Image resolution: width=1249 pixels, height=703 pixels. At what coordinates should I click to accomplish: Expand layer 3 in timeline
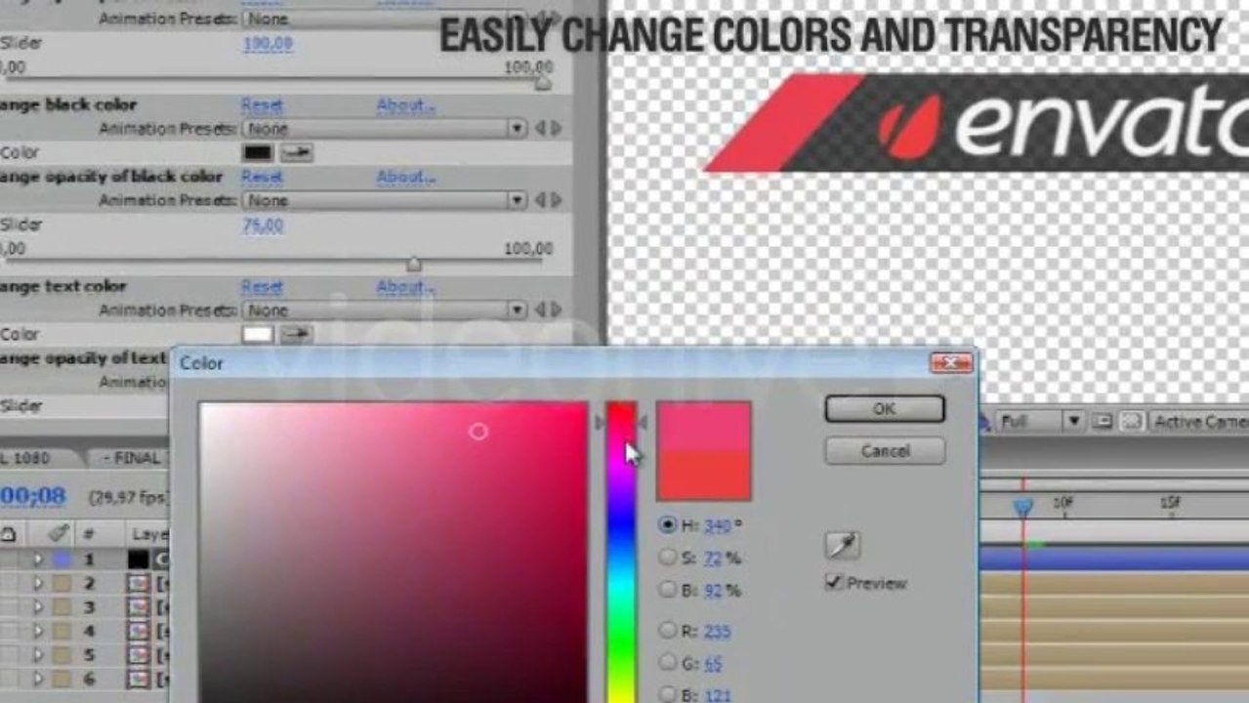tap(38, 607)
